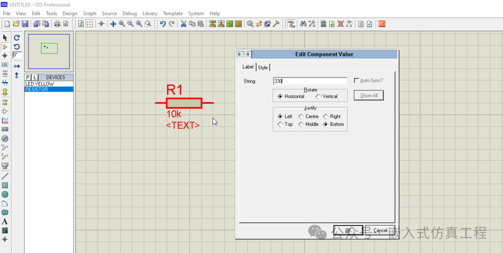Viewport: 503px width, 253px height.
Task: Click Cancel in Edit Component Value
Action: [x=380, y=231]
